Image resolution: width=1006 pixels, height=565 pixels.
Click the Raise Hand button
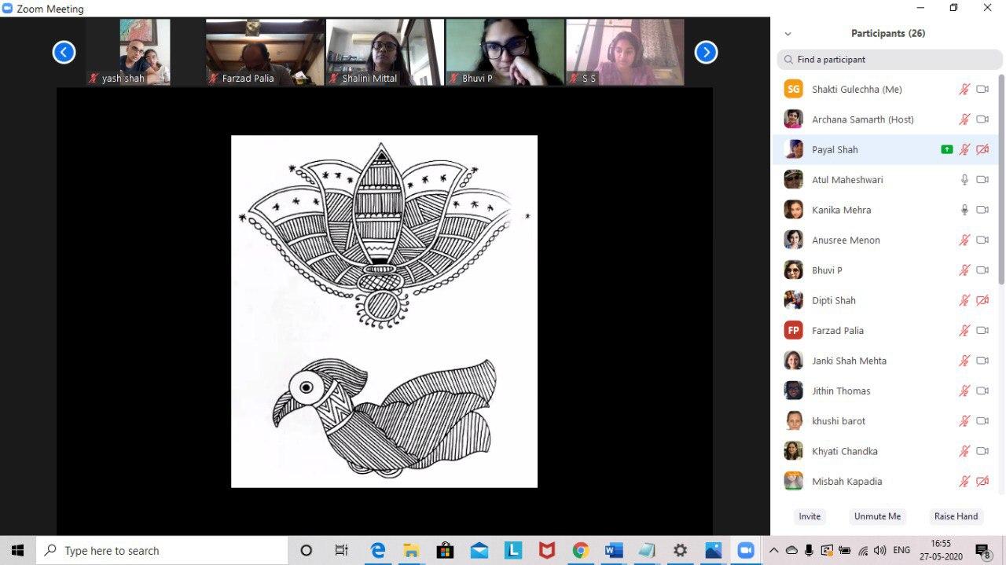tap(956, 516)
